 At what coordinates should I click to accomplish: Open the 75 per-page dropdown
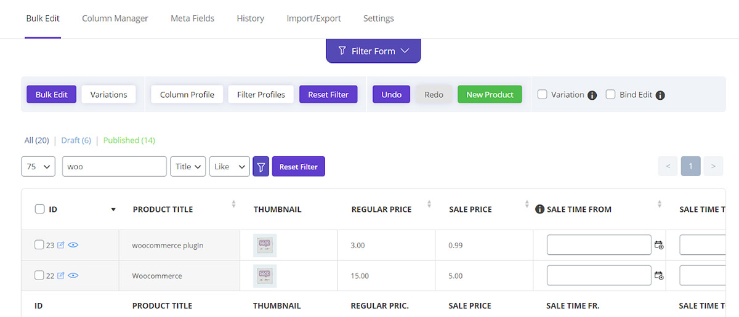(x=39, y=166)
